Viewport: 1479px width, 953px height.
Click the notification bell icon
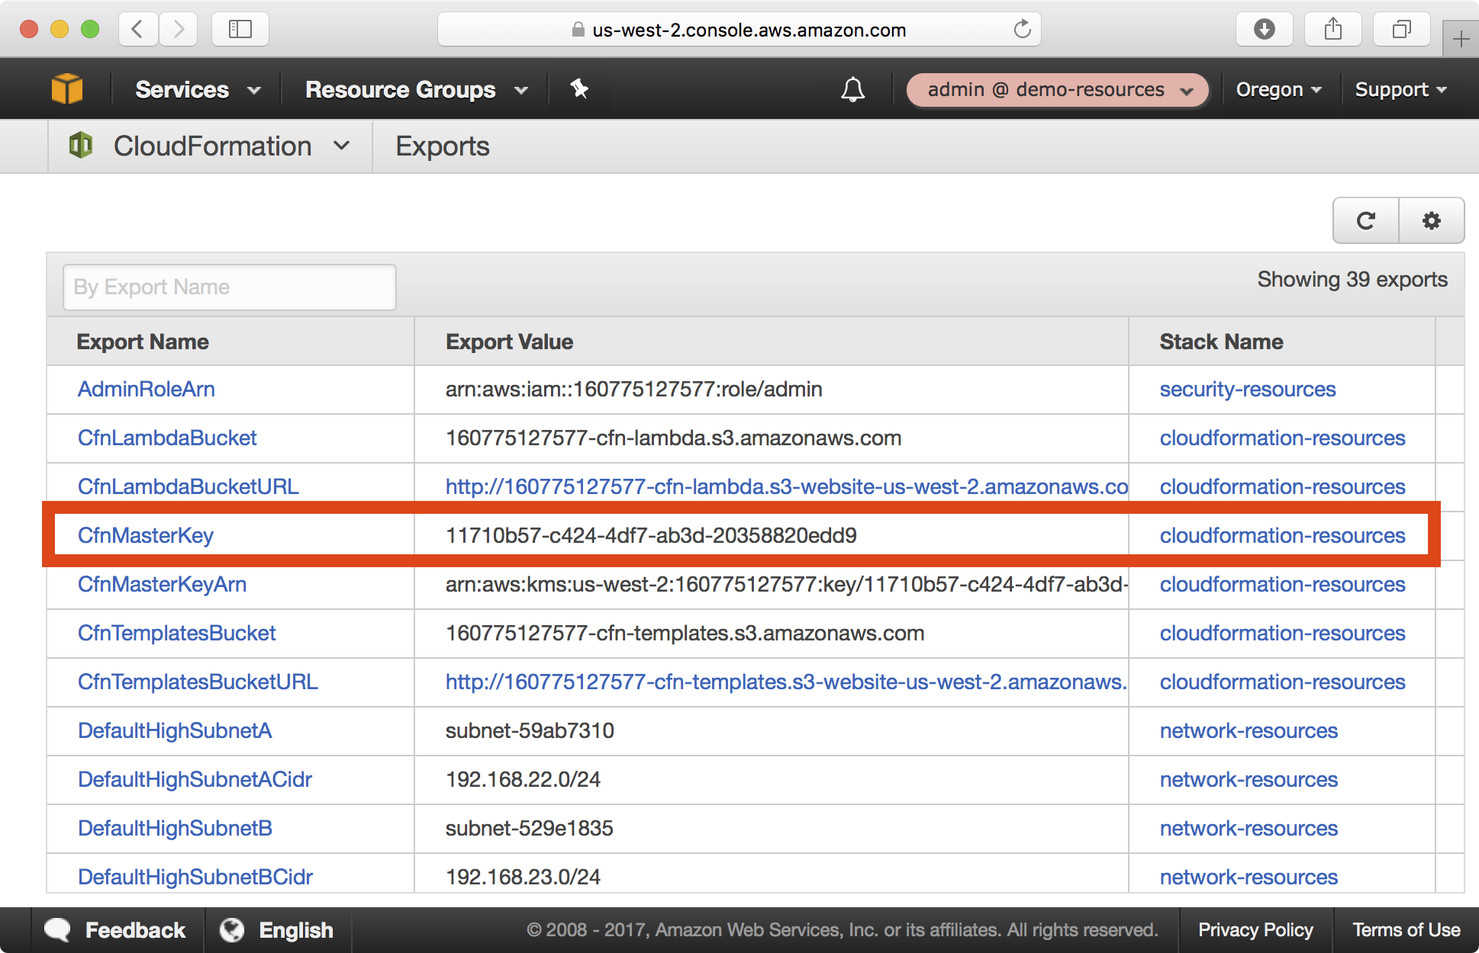[x=852, y=89]
